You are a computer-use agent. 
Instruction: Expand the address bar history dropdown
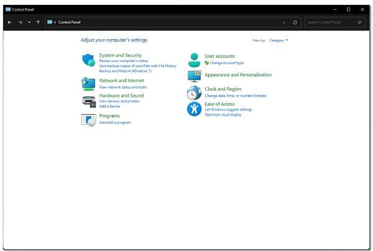[284, 22]
